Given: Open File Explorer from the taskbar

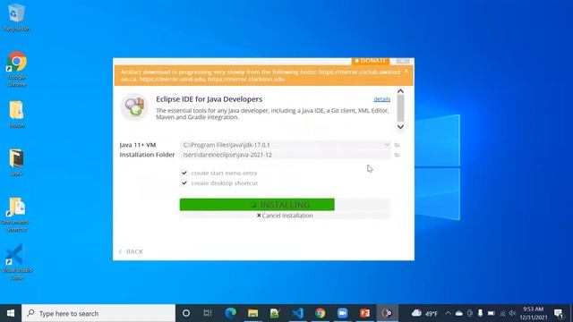Looking at the screenshot, I should pos(252,313).
